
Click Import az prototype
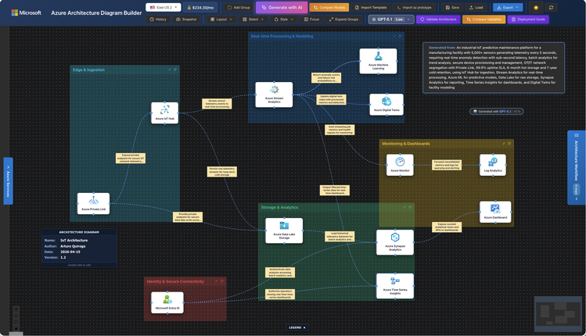pyautogui.click(x=414, y=8)
